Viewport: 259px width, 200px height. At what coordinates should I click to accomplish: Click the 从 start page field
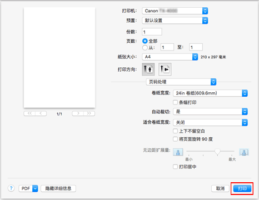click(167, 47)
